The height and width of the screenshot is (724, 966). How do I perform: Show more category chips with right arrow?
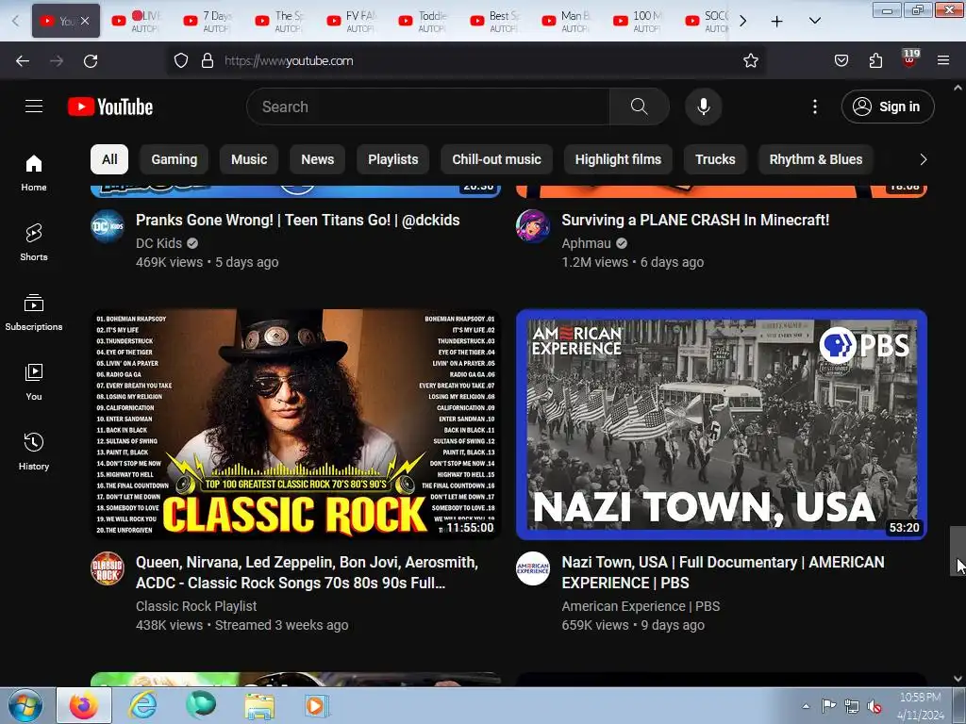click(x=923, y=159)
